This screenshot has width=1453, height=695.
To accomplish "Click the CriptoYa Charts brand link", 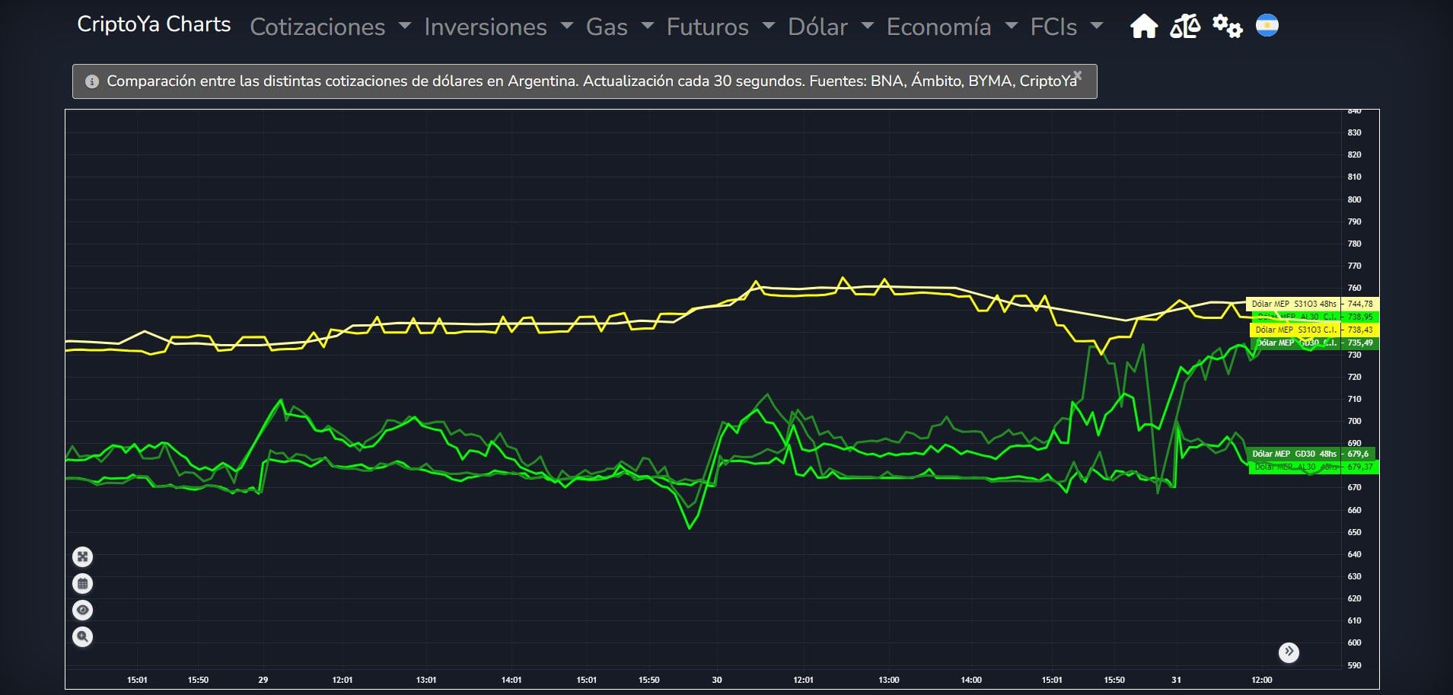I will click(154, 24).
